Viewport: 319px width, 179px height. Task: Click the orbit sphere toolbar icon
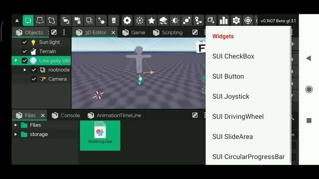[187, 20]
